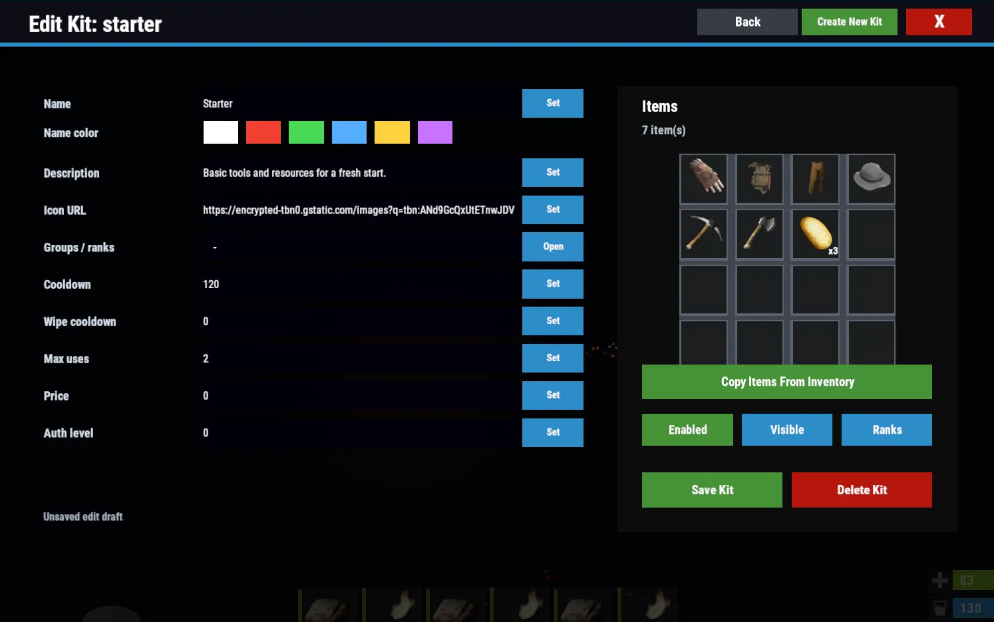Pick the green name color
This screenshot has width=994, height=622.
coord(306,132)
